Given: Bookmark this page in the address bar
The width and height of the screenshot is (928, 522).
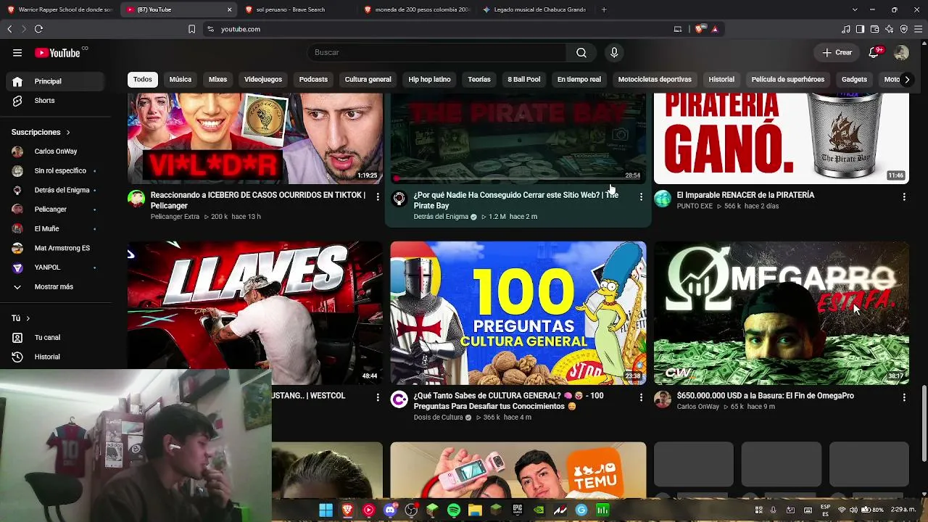Looking at the screenshot, I should click(x=191, y=29).
